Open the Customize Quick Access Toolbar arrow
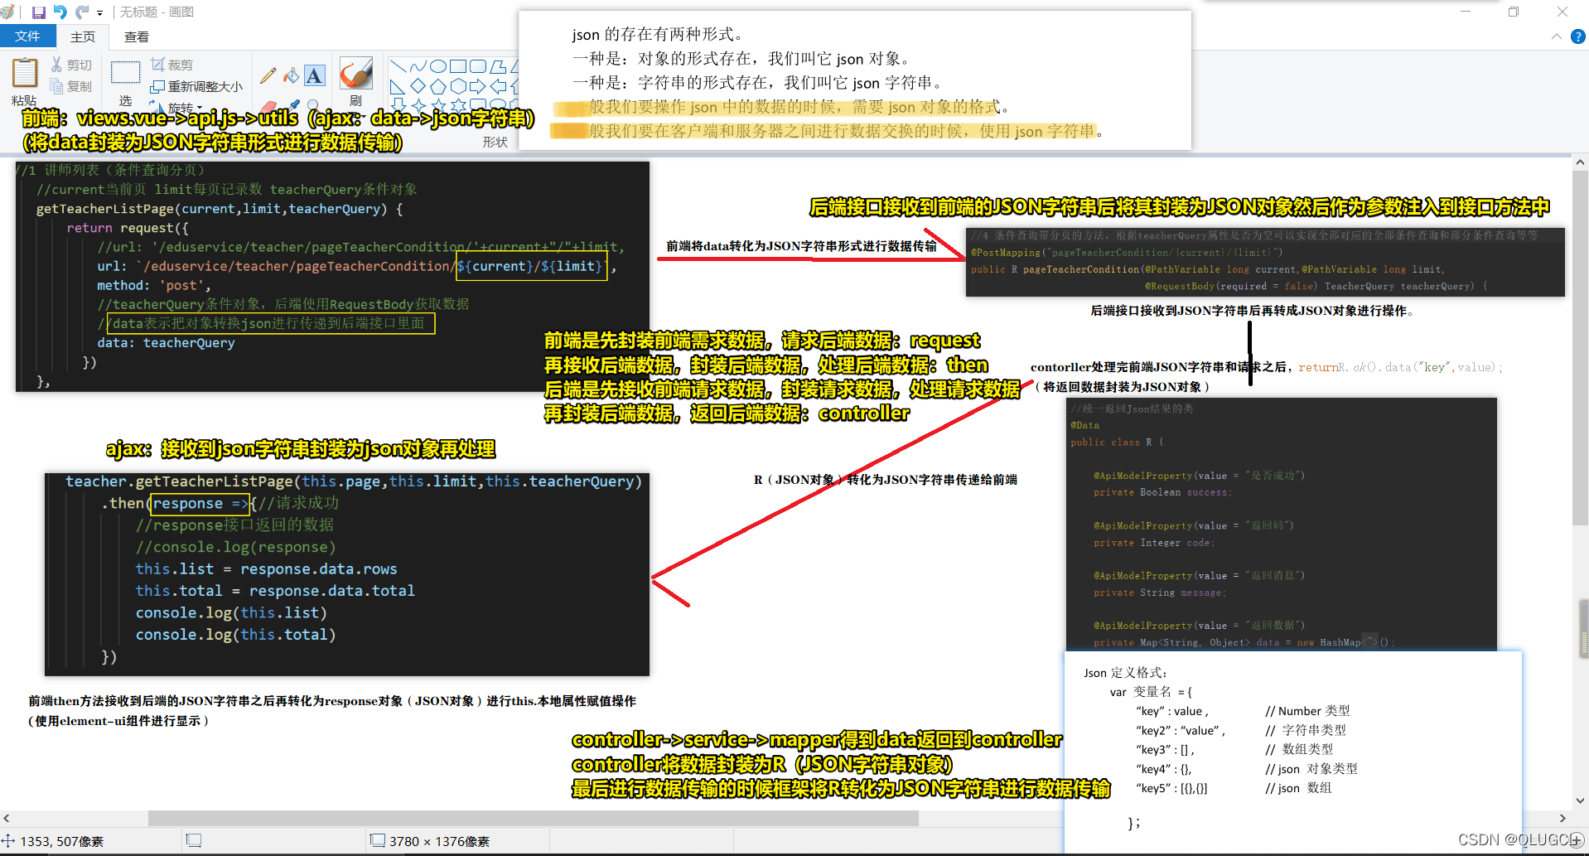The image size is (1589, 856). point(99,13)
